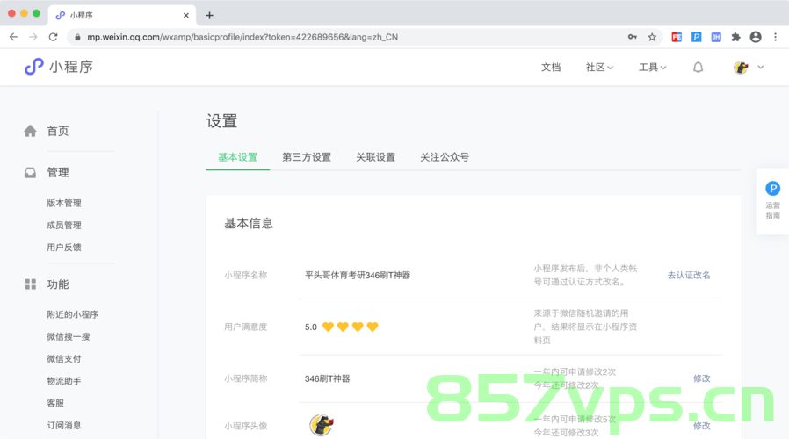The width and height of the screenshot is (789, 439).
Task: Click the 5.0 satisfaction score
Action: (x=310, y=327)
